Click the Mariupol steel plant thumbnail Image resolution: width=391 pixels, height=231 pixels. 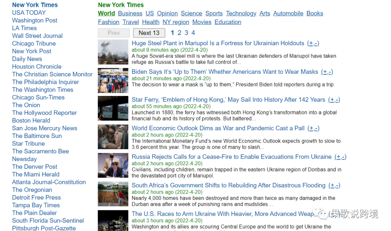pyautogui.click(x=113, y=52)
